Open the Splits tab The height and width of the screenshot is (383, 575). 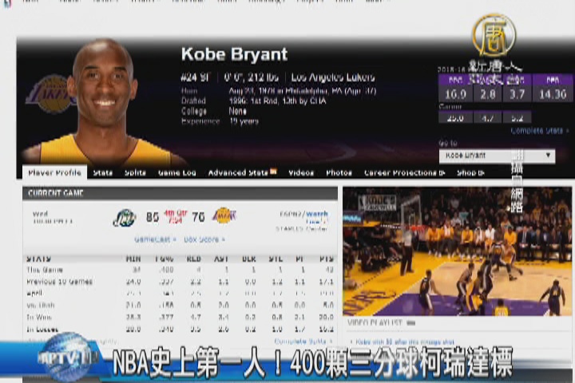click(136, 172)
